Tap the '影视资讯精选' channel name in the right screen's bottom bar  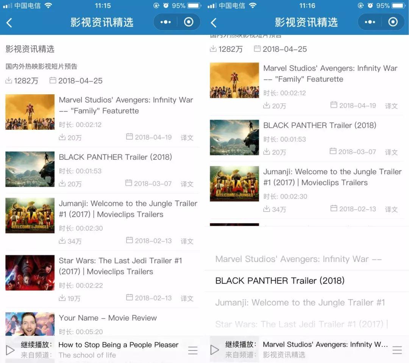tap(284, 355)
